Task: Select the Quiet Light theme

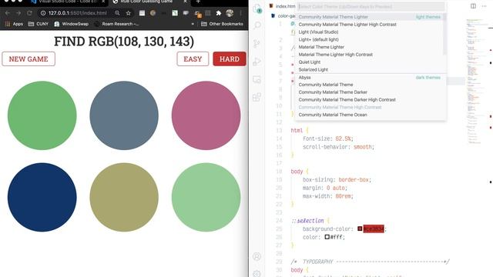Action: pyautogui.click(x=370, y=62)
